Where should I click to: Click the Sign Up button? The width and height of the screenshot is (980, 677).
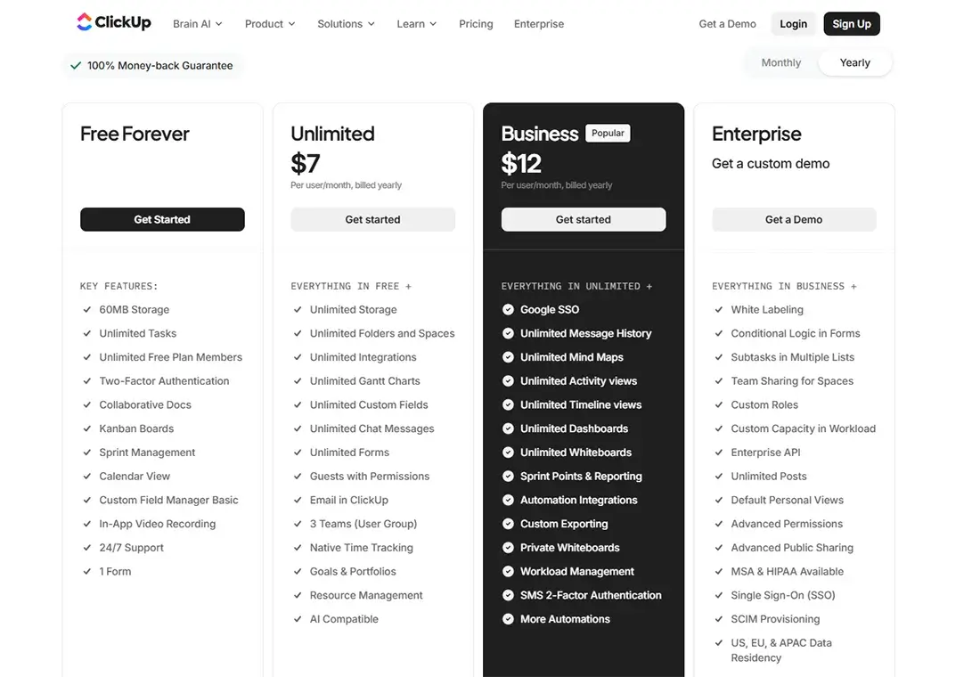click(x=851, y=24)
